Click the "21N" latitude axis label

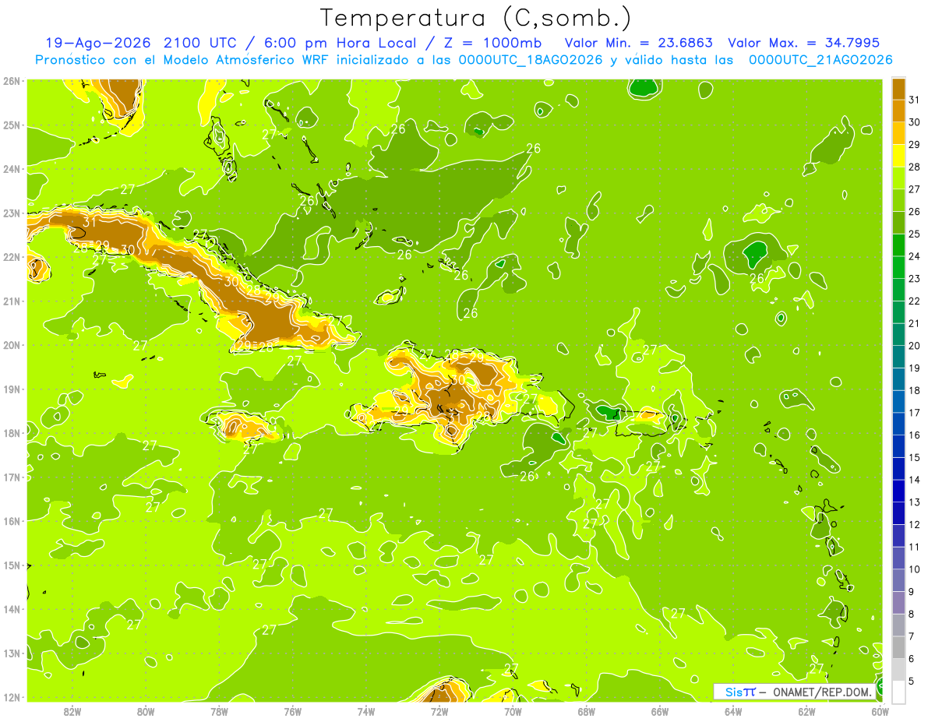pyautogui.click(x=12, y=301)
